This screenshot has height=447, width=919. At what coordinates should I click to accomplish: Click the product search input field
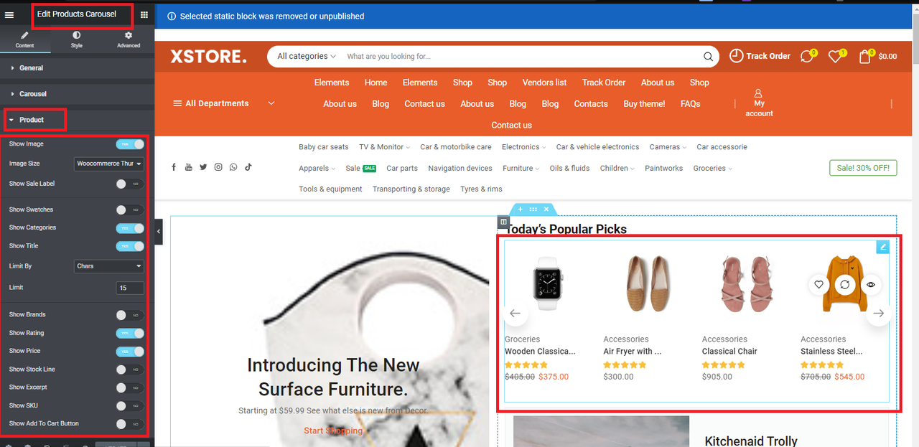(x=521, y=57)
